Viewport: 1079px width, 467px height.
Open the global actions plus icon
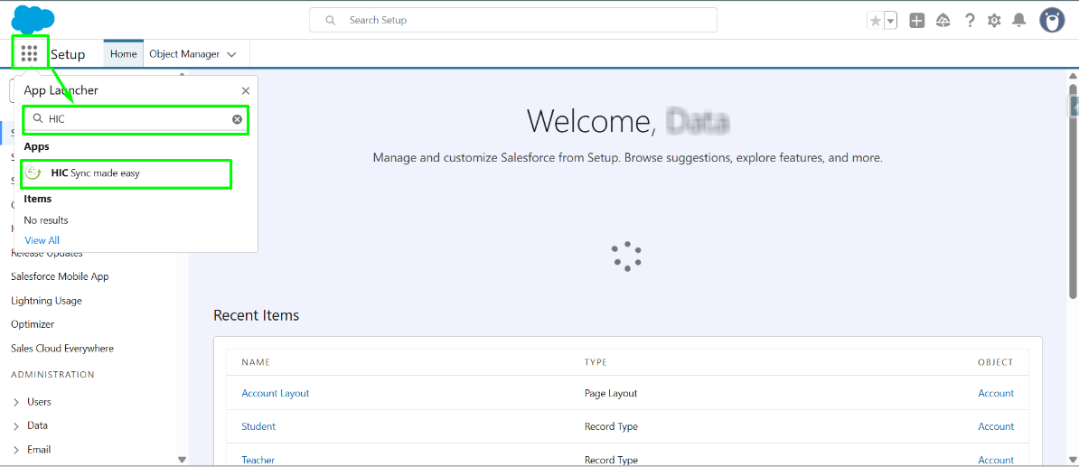coord(916,21)
